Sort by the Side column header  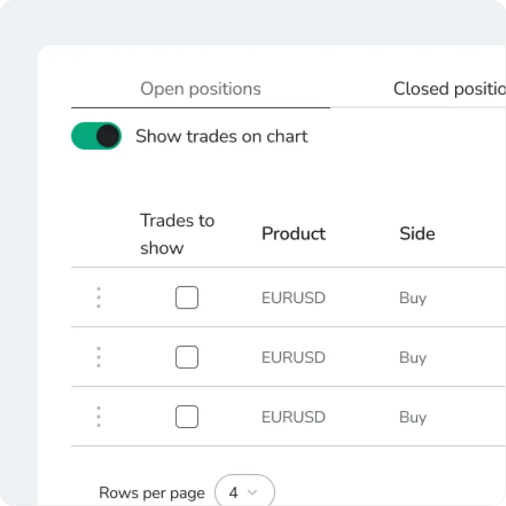tap(417, 233)
